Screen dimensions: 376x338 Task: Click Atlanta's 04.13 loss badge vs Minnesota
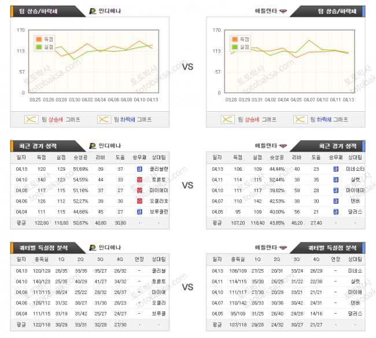click(x=335, y=169)
